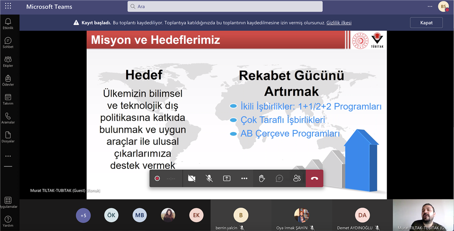Click the red recording indicator
Viewport: 454px width, 231px height.
[x=157, y=179]
